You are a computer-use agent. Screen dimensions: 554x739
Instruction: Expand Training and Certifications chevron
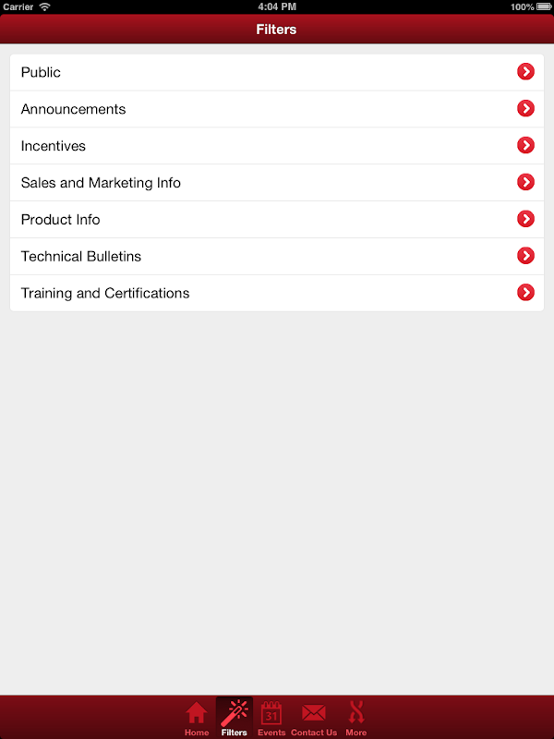(525, 293)
